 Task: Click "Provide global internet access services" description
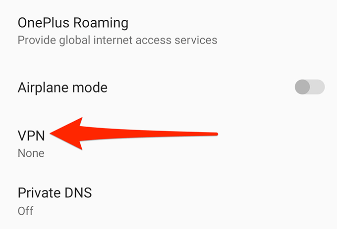[117, 40]
